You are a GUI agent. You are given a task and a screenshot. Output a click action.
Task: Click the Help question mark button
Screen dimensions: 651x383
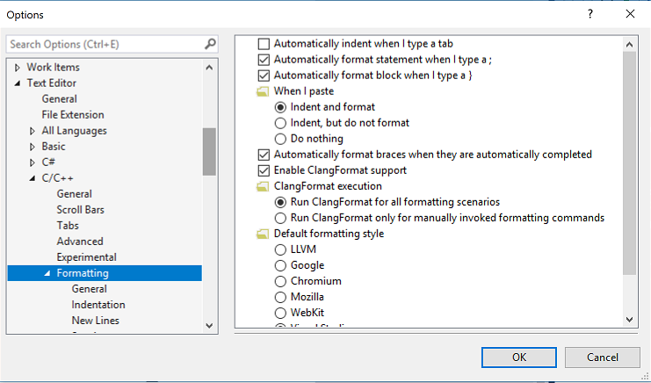(590, 14)
